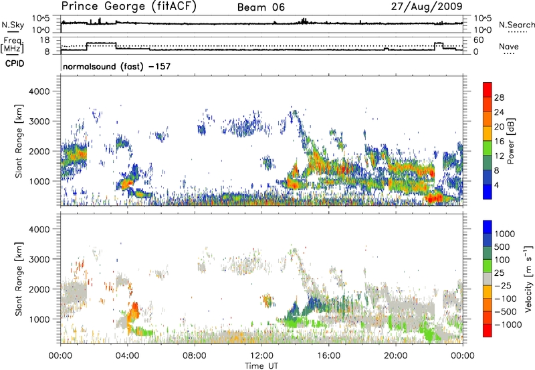
Task: Click the 'Prince George (fitACF)' title
Action: click(128, 7)
